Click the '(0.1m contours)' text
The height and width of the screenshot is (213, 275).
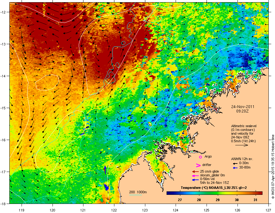[243, 130]
